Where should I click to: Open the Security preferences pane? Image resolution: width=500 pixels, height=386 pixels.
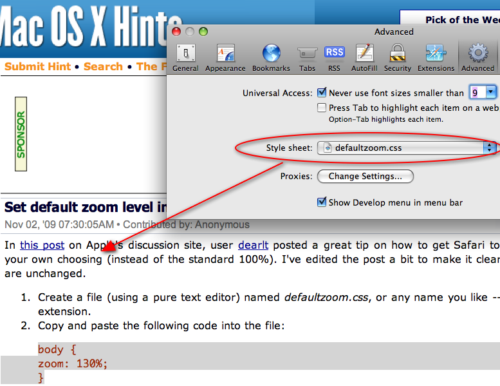397,58
